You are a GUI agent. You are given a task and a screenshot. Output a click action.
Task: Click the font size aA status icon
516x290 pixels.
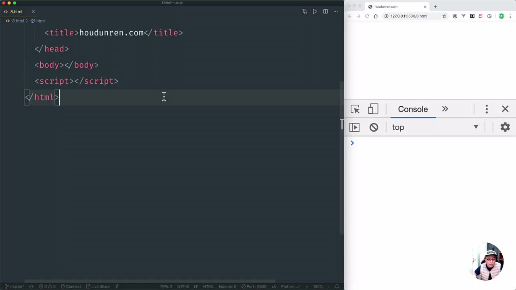point(274,286)
